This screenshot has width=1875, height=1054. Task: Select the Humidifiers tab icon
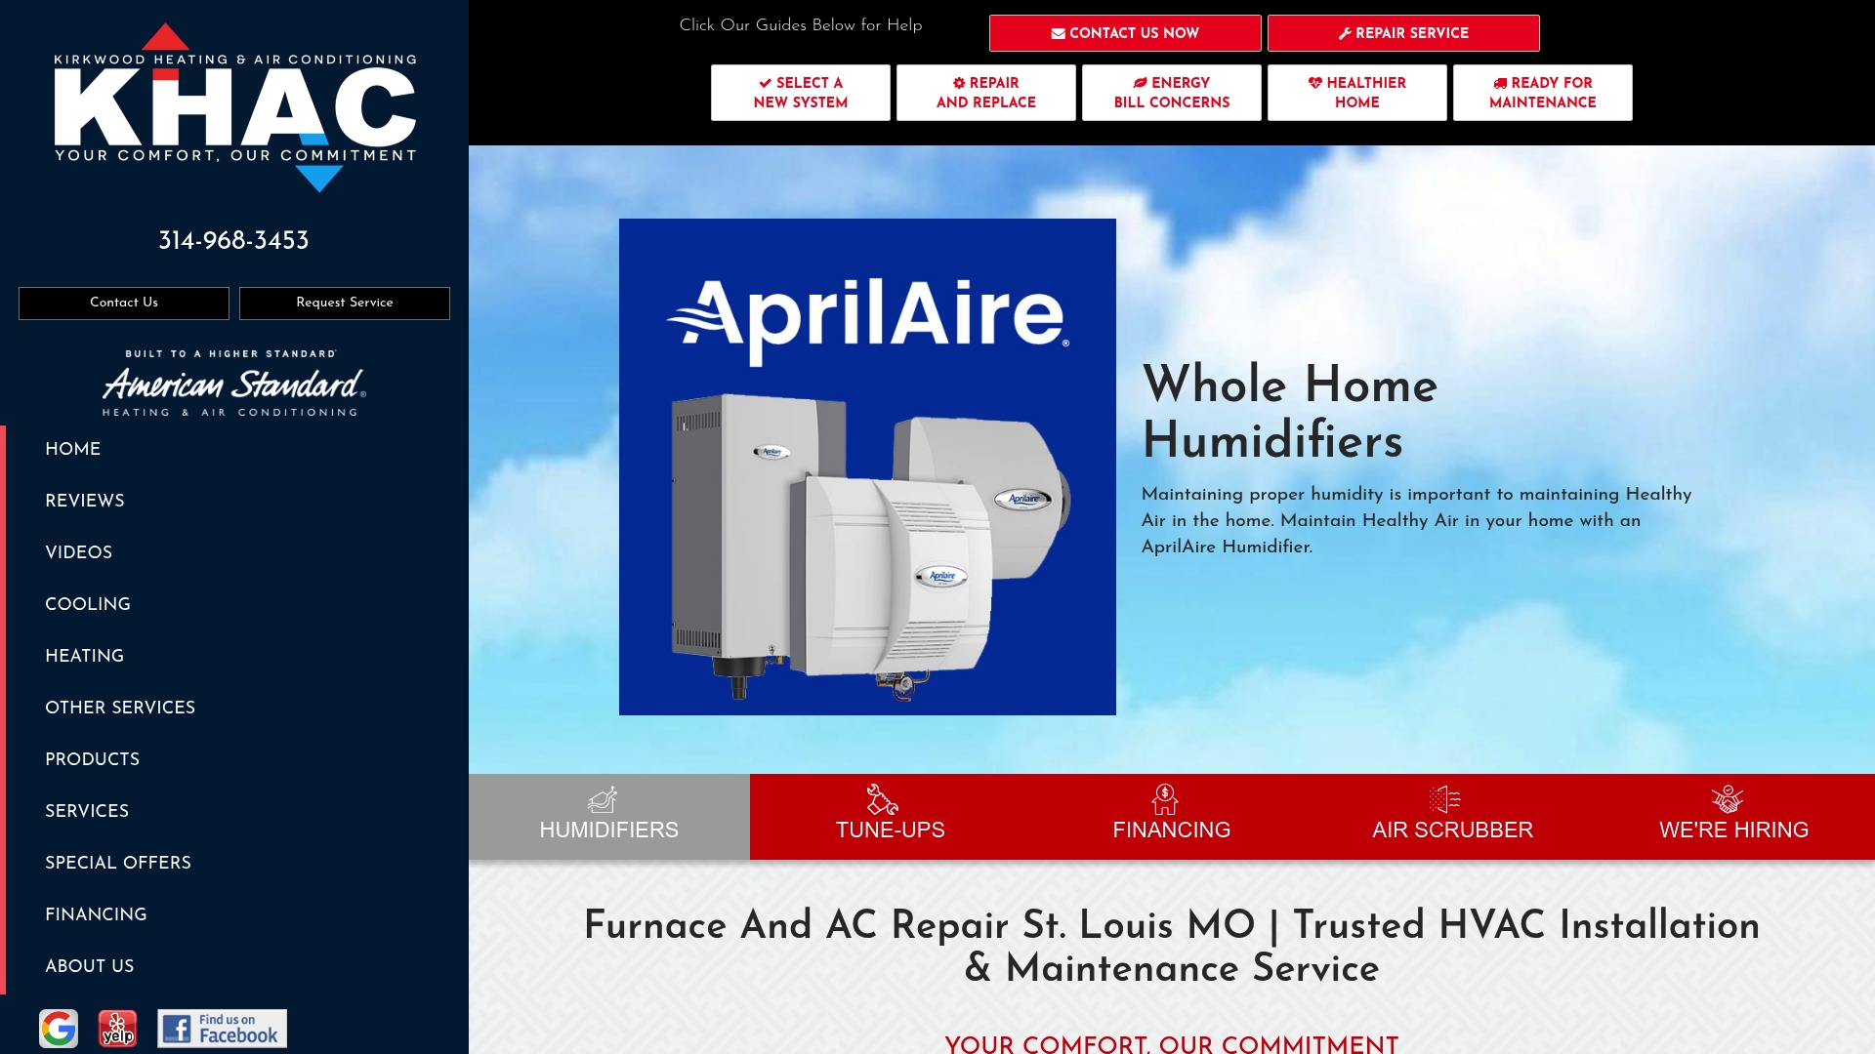coord(603,800)
